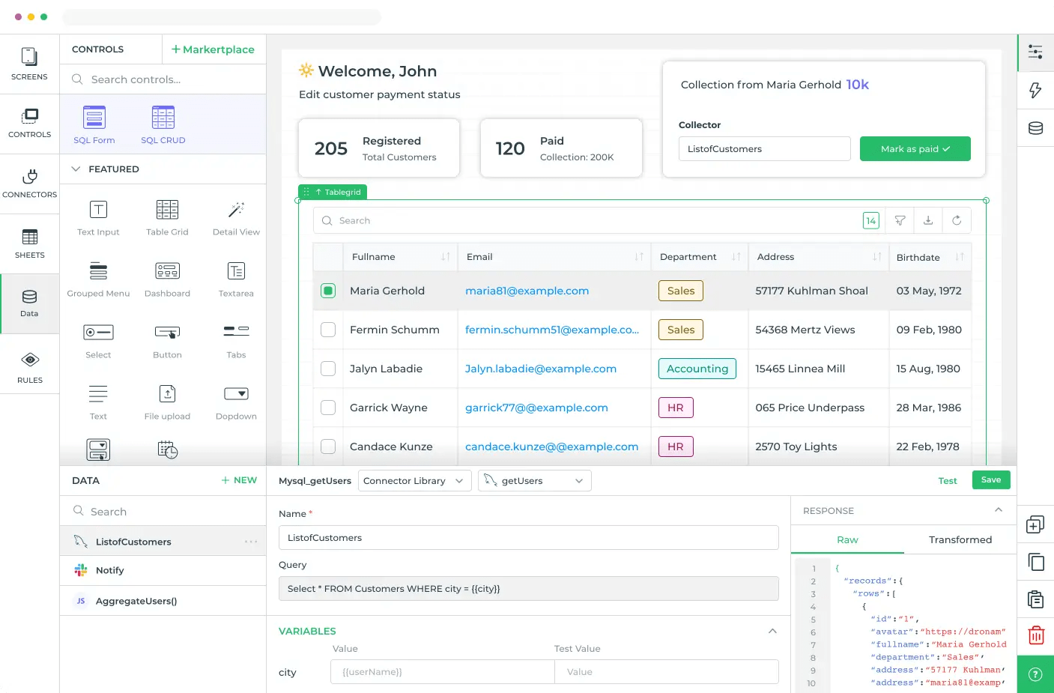Uncheck Maria Gerhold's row selection
Screen dimensions: 1054x693
tap(327, 291)
